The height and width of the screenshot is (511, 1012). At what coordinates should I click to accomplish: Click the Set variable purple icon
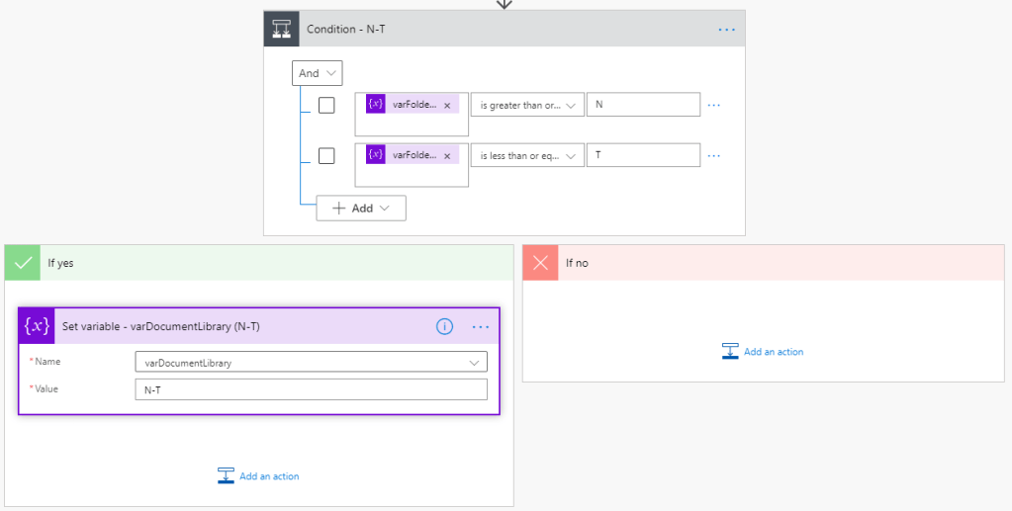[x=37, y=326]
